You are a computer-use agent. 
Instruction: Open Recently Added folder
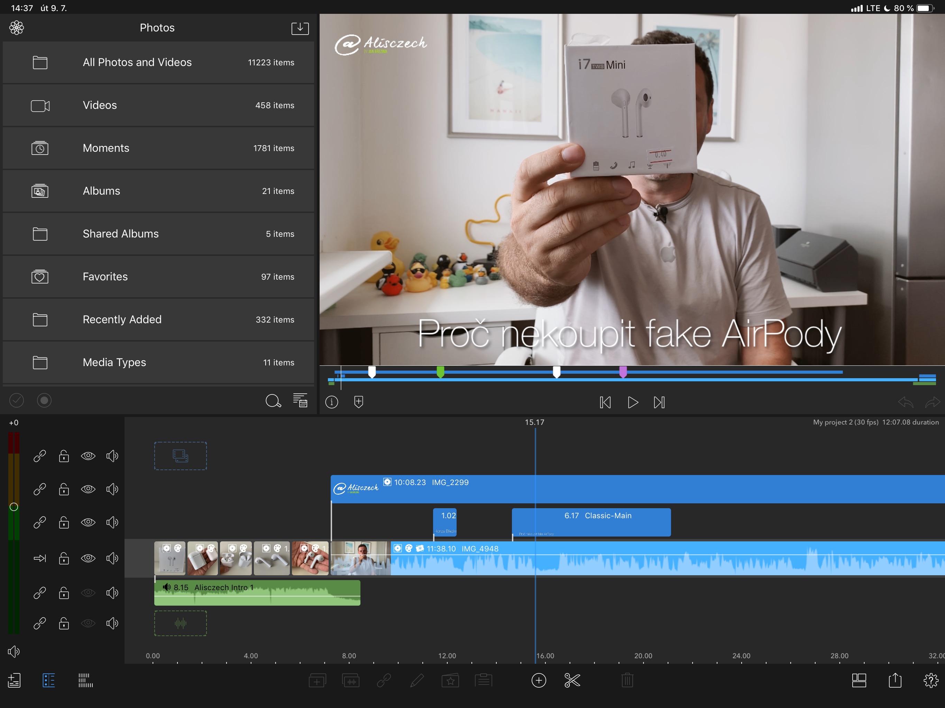[x=158, y=319]
